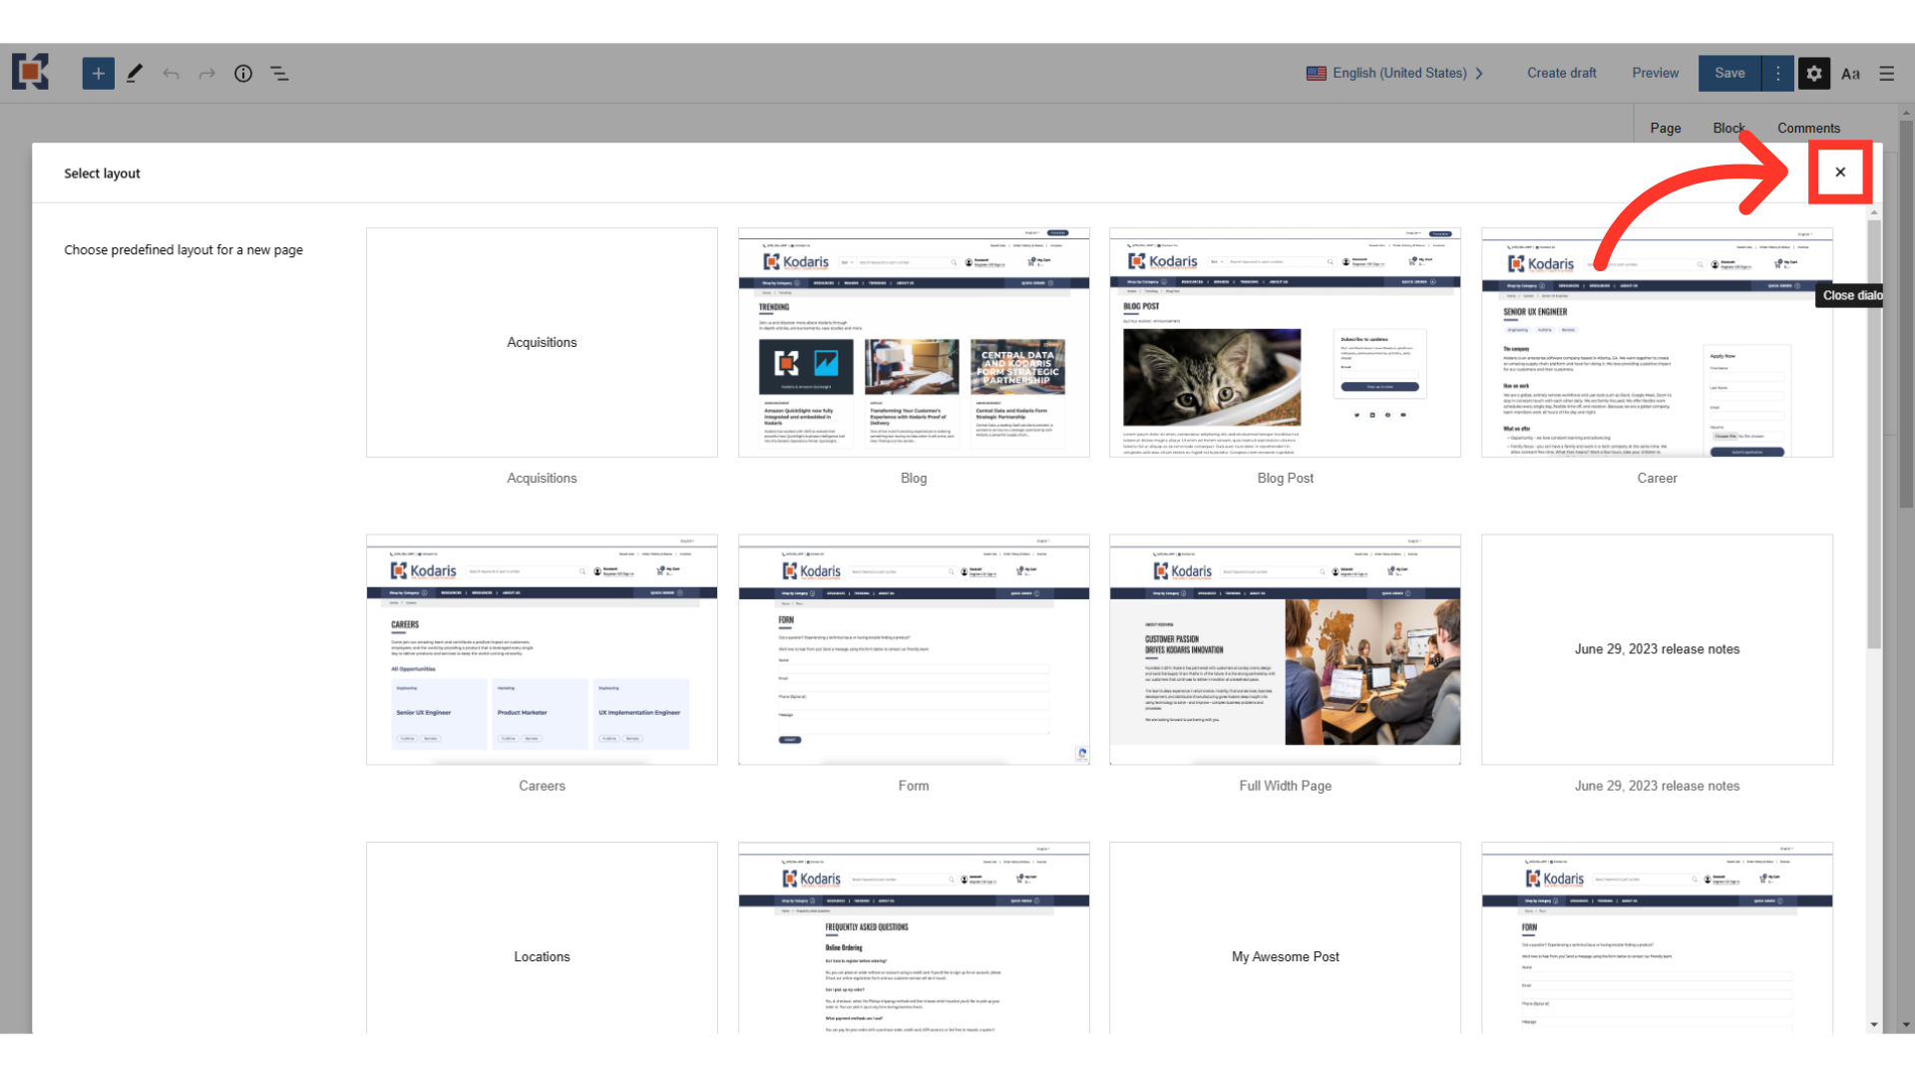Click the Preview link
Viewport: 1915px width, 1077px height.
(x=1655, y=73)
